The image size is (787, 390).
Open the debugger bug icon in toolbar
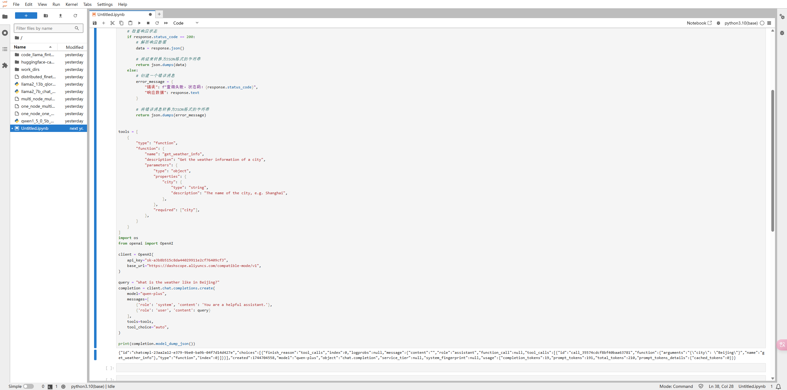tap(718, 23)
